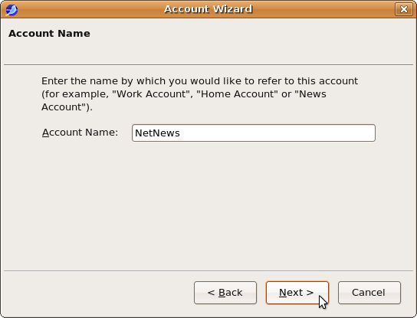Cancel the Account Wizard

369,293
